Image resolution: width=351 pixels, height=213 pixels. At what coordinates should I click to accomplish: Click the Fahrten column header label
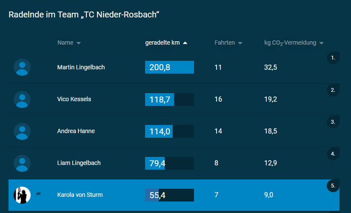pyautogui.click(x=225, y=43)
